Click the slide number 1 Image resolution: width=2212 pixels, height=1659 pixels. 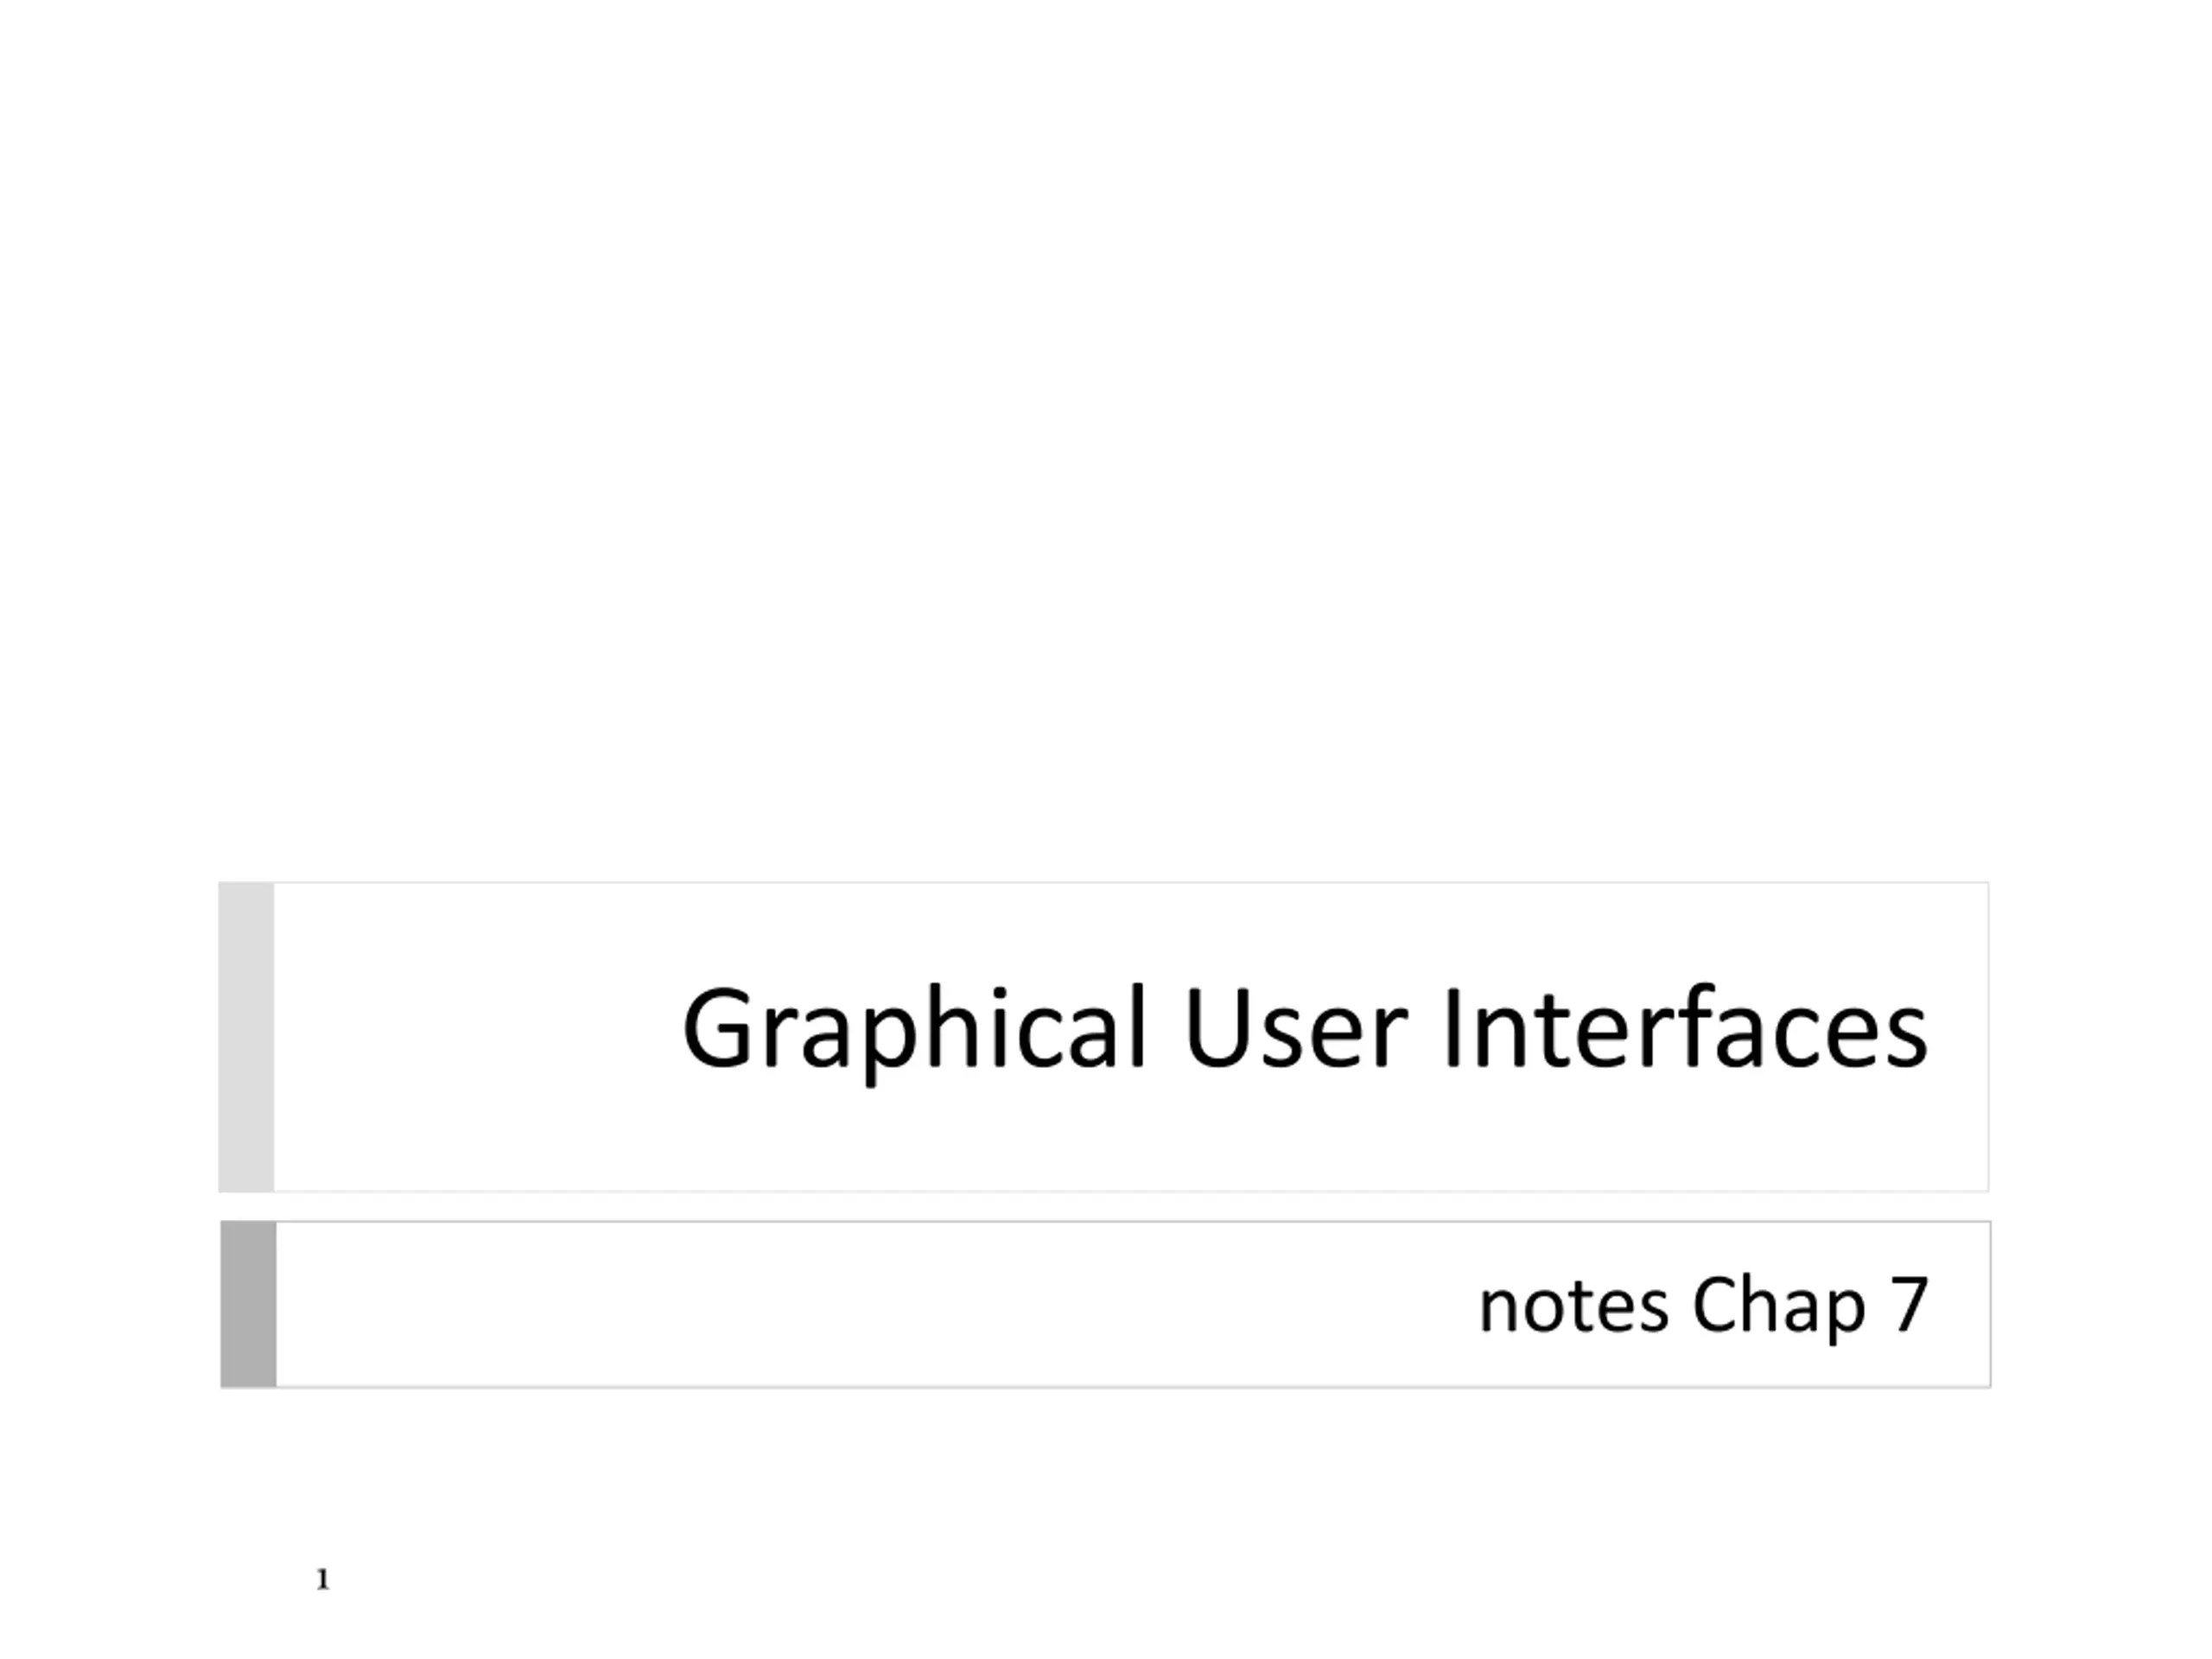(322, 1579)
